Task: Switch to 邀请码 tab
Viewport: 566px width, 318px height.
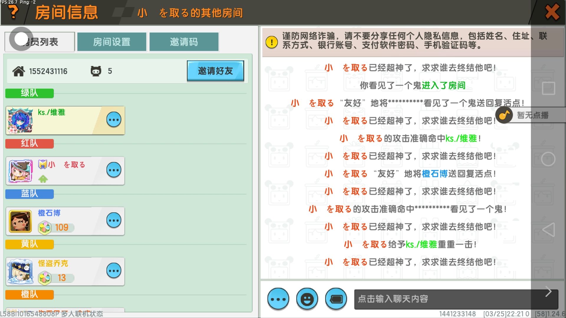Action: 184,42
